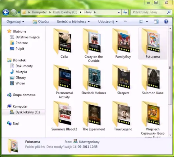The image size is (174, 157).
Task: Open the view options dropdown arrow
Action: tap(147, 22)
